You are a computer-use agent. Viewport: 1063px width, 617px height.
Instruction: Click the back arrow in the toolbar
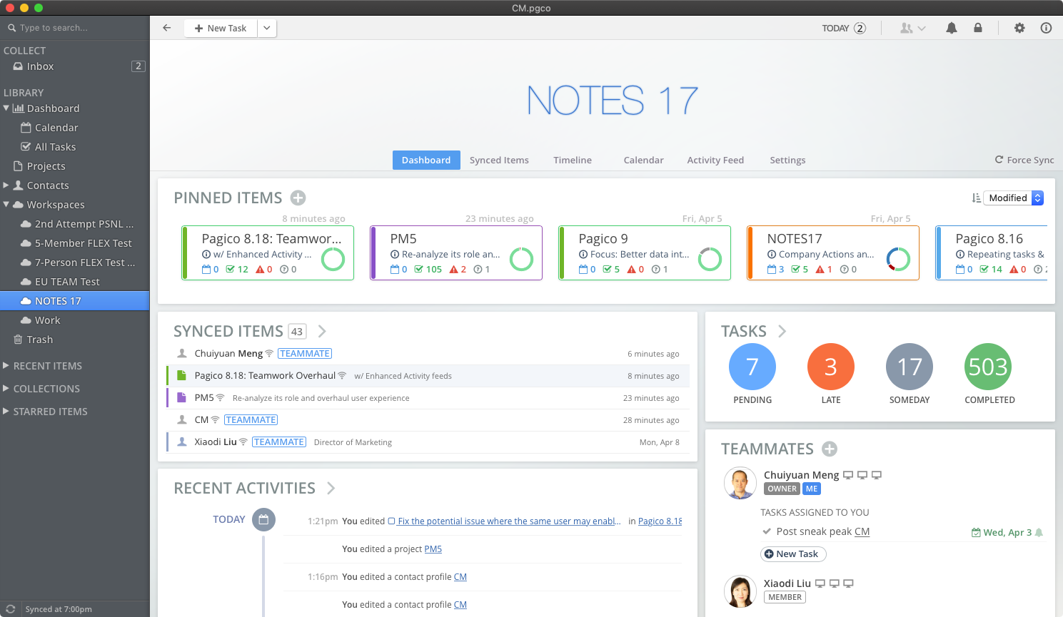tap(166, 28)
